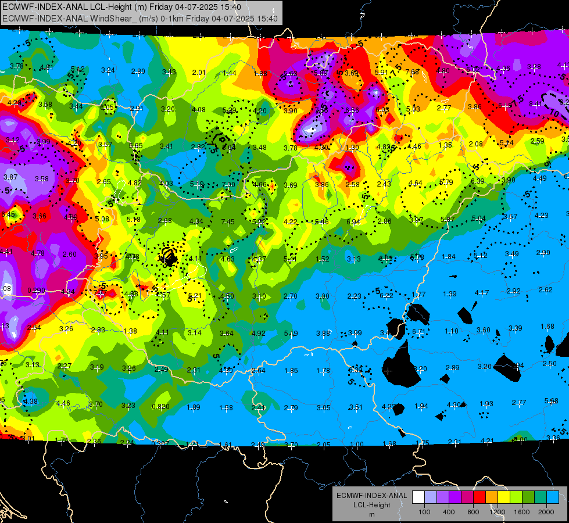The width and height of the screenshot is (569, 523).
Task: Click the wind shear value 2.90
Action: [543, 253]
